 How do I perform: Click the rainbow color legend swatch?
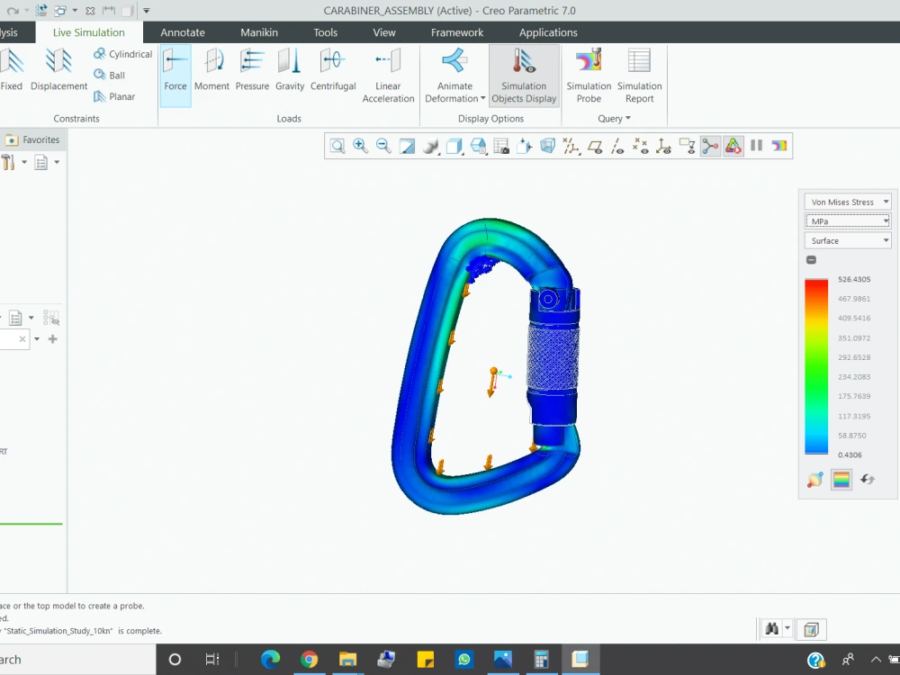click(x=841, y=480)
